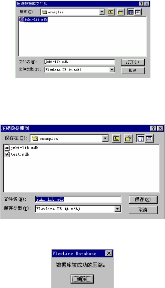Viewport: 165px width, 288px height.
Task: Select details view icon in save dialog
Action: pyautogui.click(x=149, y=138)
